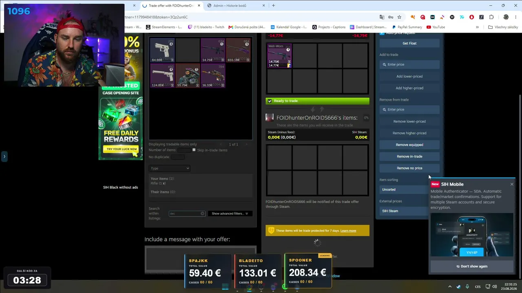Focus the Search within listings field
522x293 pixels.
point(187,214)
